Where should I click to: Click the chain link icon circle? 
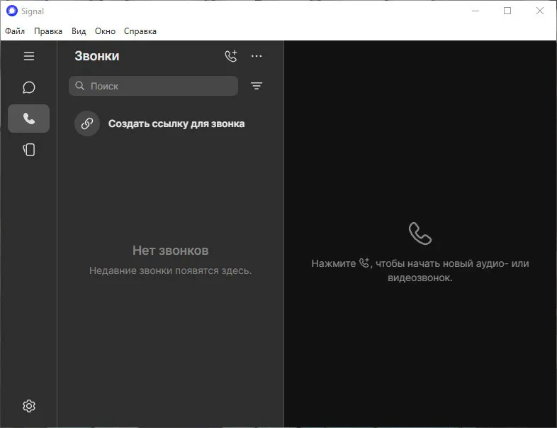click(87, 124)
